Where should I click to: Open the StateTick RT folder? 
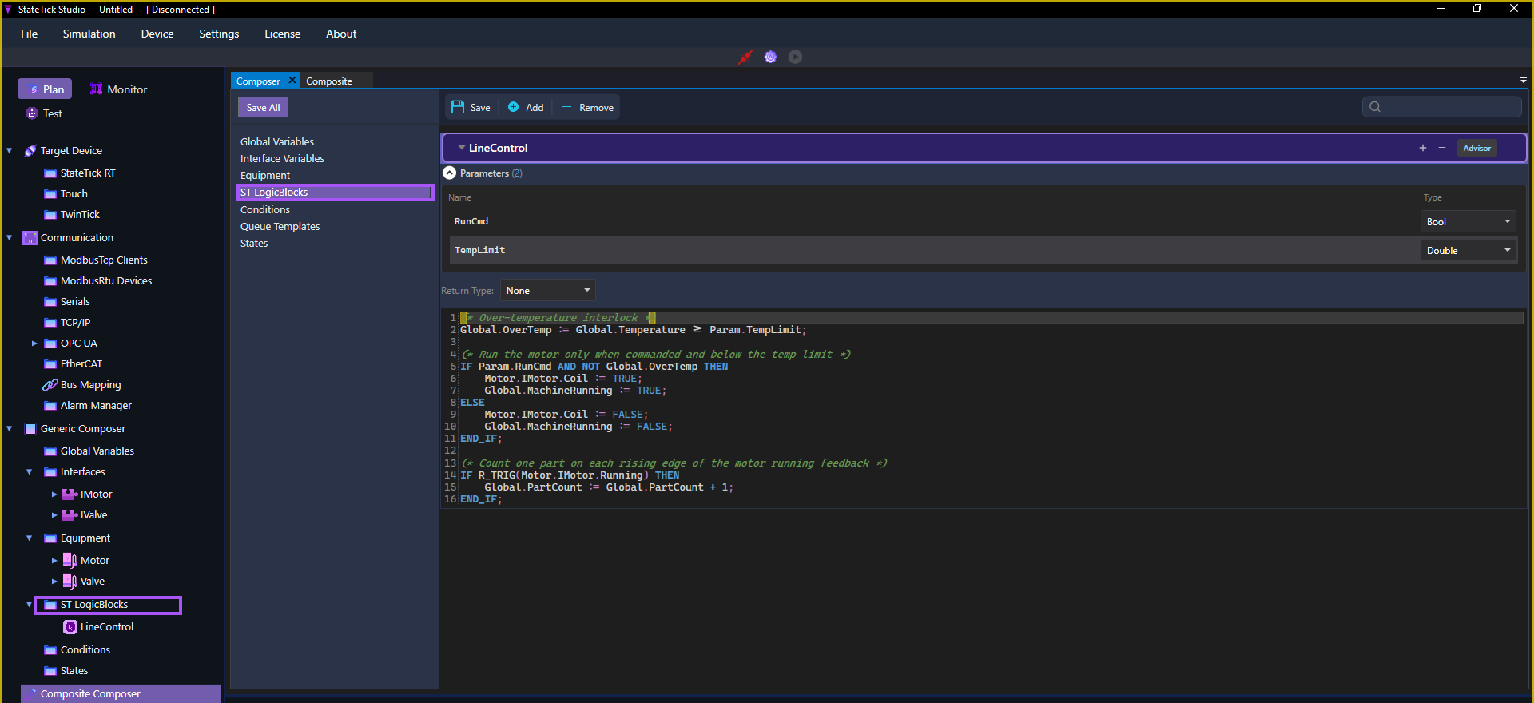coord(80,173)
